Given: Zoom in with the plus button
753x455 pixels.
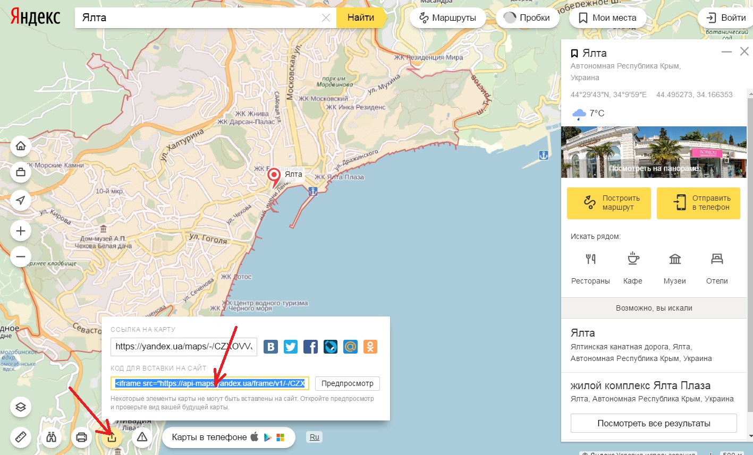Looking at the screenshot, I should pos(20,231).
